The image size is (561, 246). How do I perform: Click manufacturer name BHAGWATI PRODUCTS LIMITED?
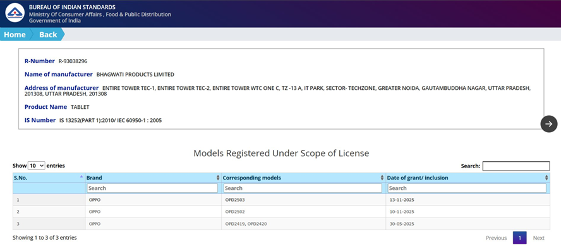click(135, 75)
